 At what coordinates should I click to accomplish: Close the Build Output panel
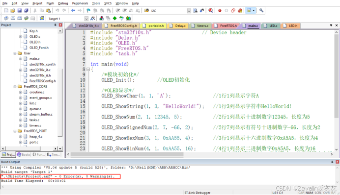pyautogui.click(x=337, y=162)
